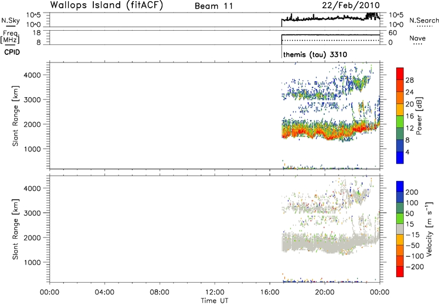Click the 'N.Sky' axis label
Screen dimensions: 439x304
[10, 20]
